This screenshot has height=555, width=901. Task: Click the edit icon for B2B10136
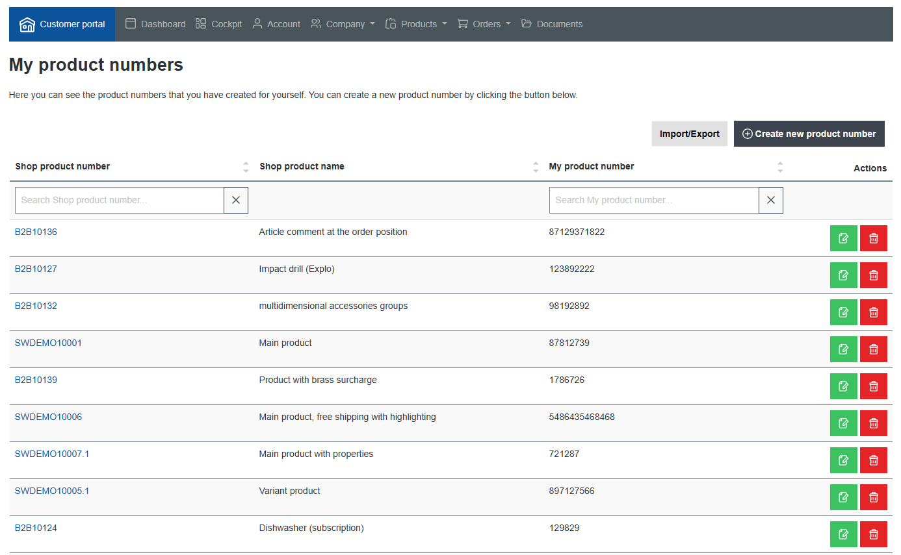click(x=843, y=238)
